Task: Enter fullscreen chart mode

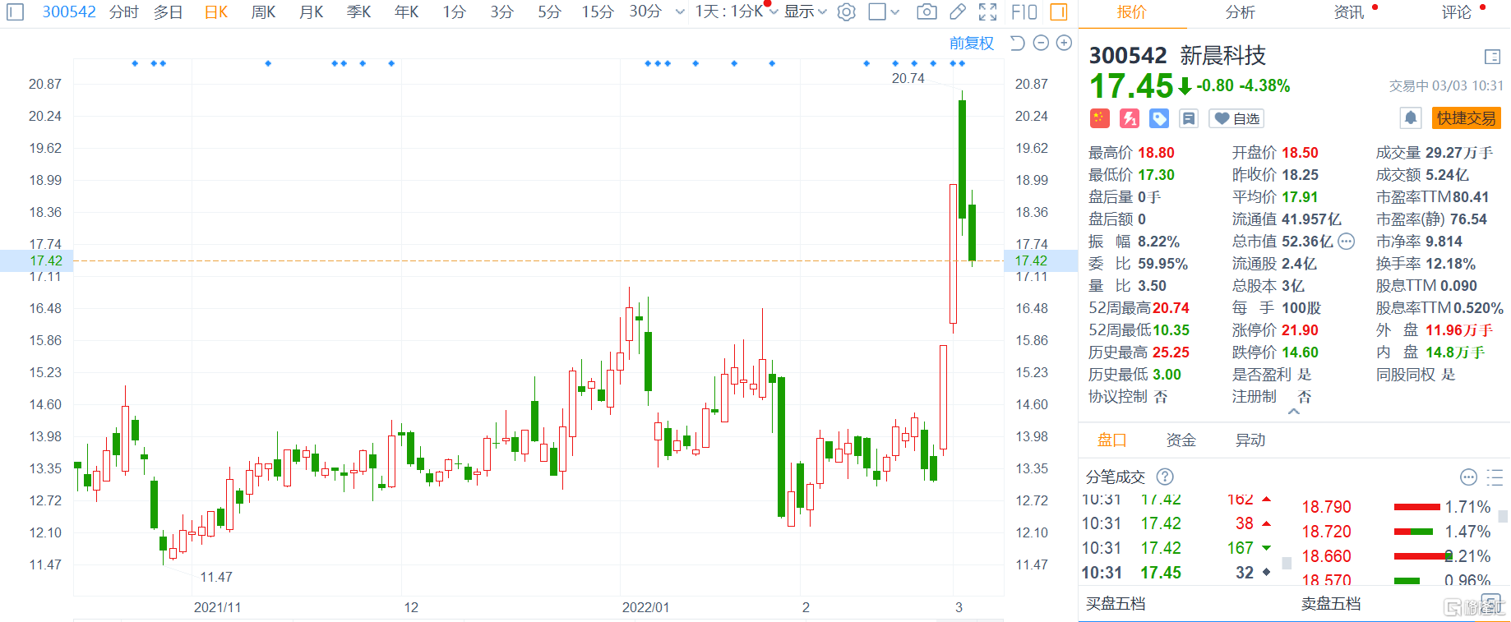Action: (x=987, y=12)
